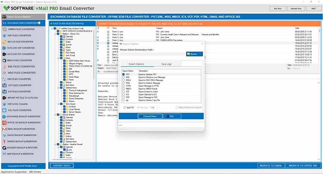Click the Export Data button
The image size is (323, 174).
pos(61,165)
